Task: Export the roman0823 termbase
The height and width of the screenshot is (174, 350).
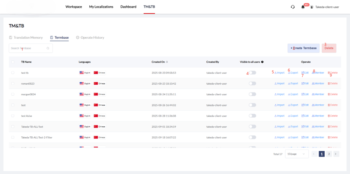Action: (293, 83)
